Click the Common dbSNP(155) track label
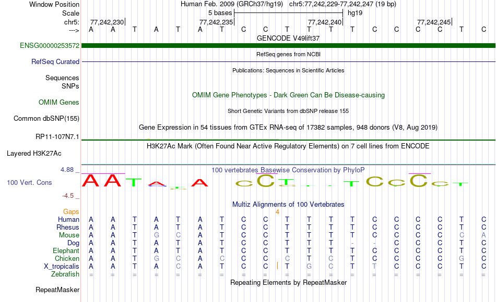The image size is (496, 302). (x=46, y=118)
